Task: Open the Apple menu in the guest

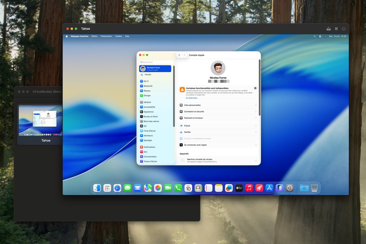Action: pos(67,36)
